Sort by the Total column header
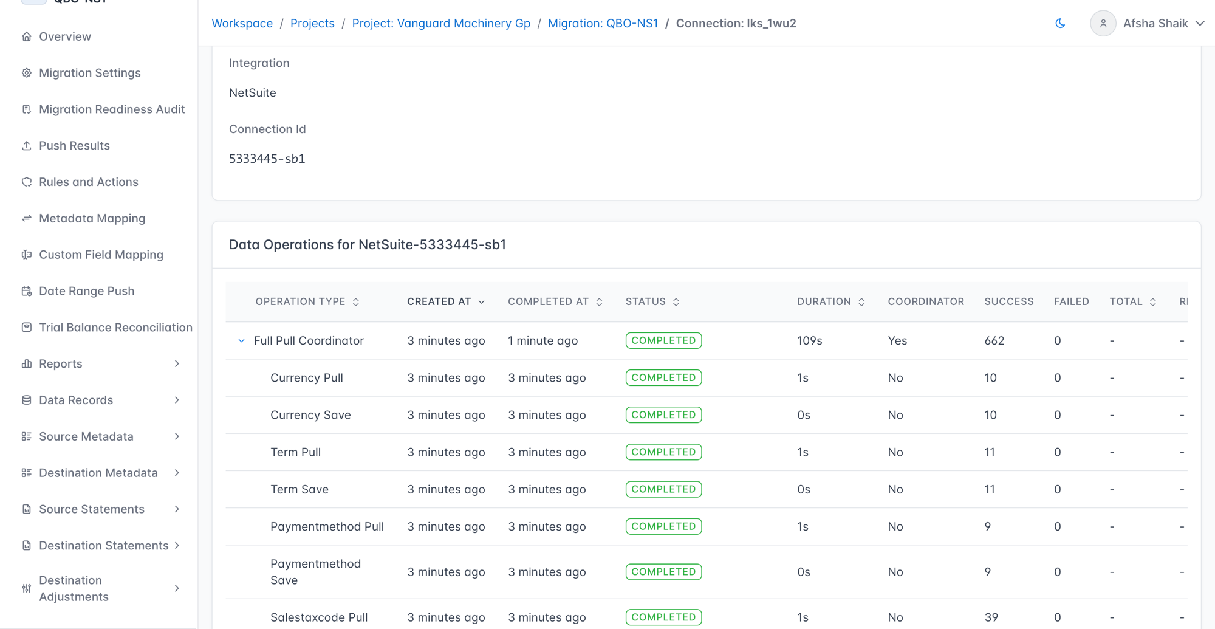Screen dimensions: 1215x629 (x=1133, y=302)
